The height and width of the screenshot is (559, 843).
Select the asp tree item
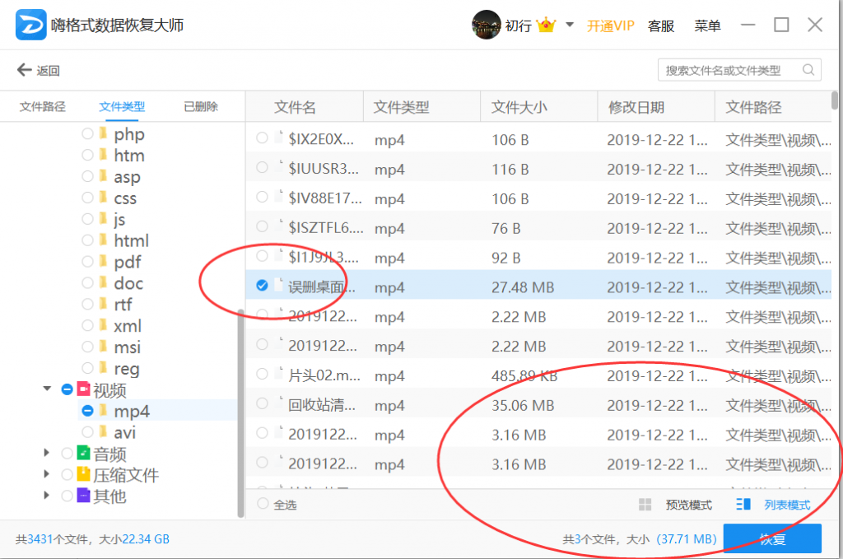[x=127, y=176]
